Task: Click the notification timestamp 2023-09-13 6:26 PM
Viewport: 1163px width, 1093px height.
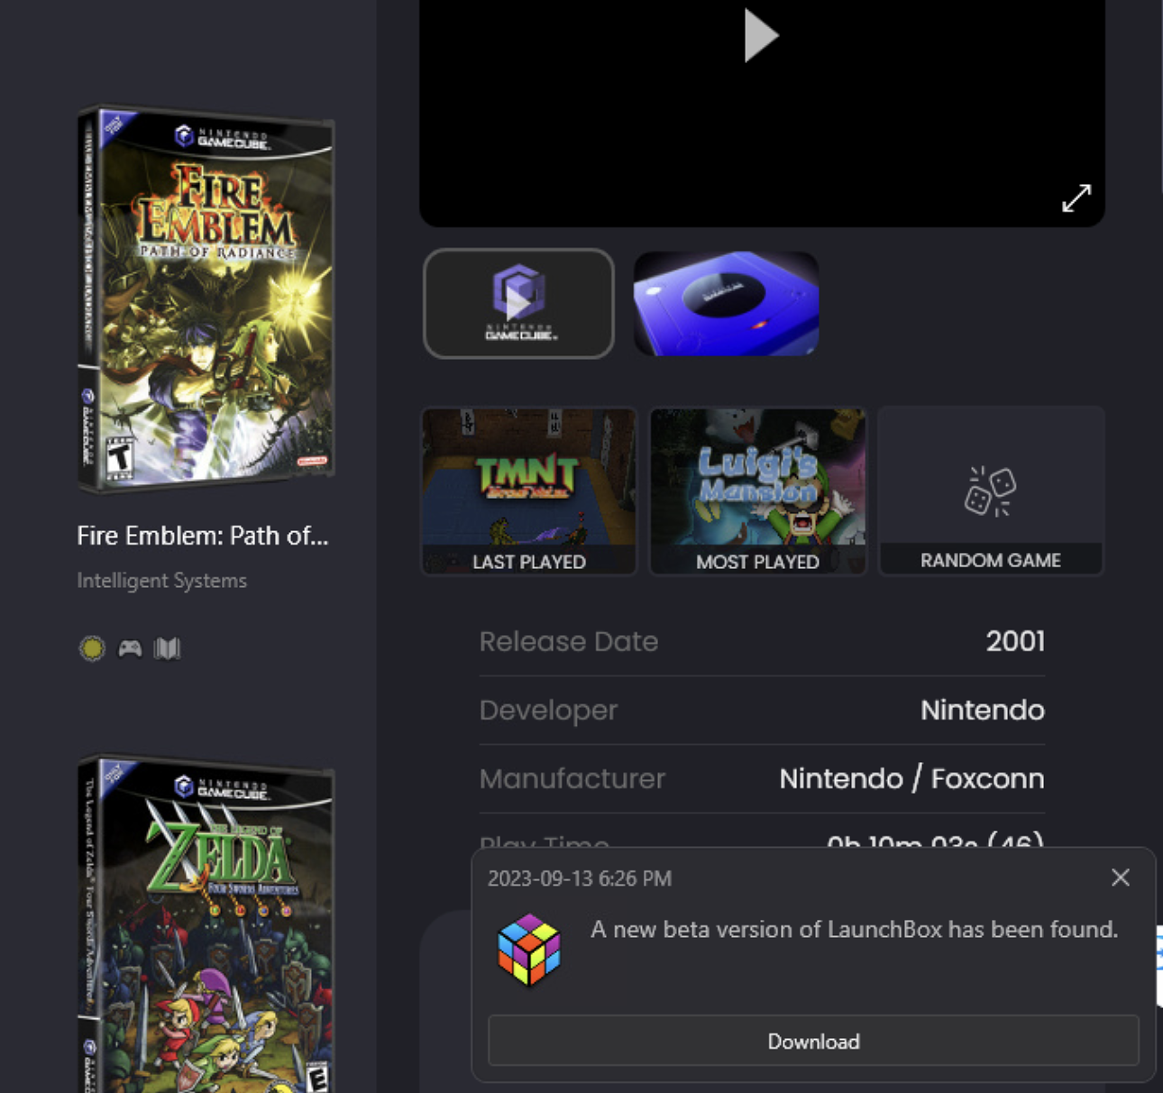Action: coord(580,878)
